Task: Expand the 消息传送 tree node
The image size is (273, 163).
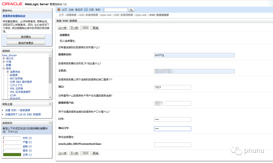Action: coord(8,72)
